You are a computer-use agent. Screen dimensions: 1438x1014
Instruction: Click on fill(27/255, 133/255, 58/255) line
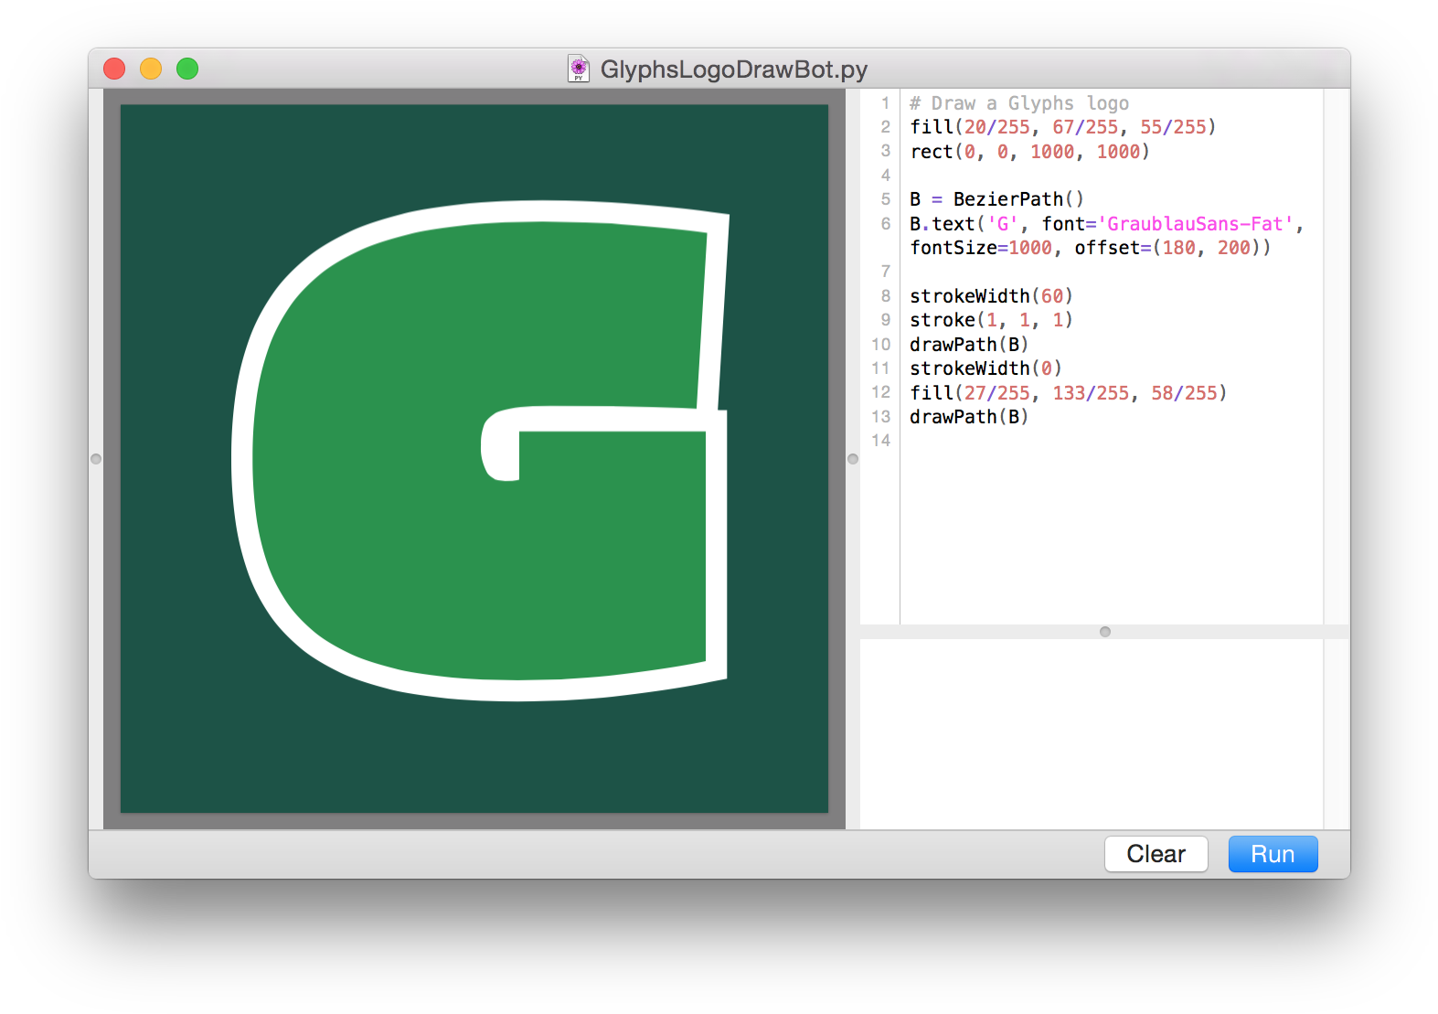(1069, 393)
